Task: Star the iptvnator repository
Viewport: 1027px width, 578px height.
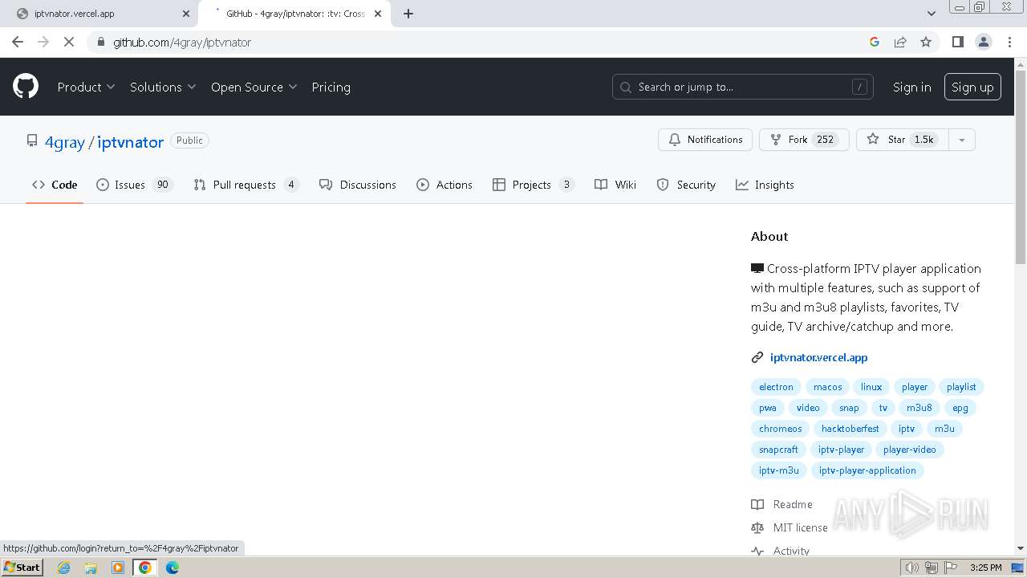Action: coord(902,140)
